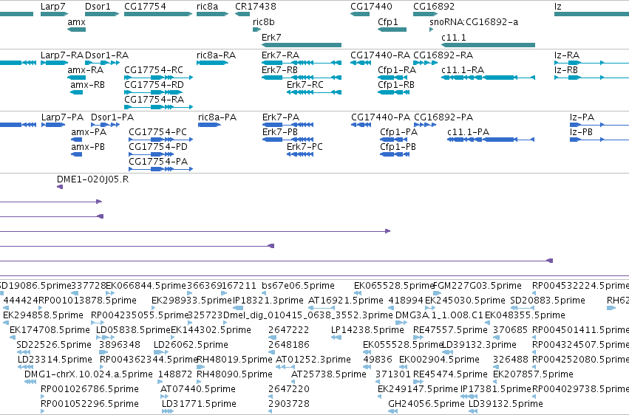The width and height of the screenshot is (629, 415).
Task: Select transcript Erk7-RA
Action: (x=302, y=63)
